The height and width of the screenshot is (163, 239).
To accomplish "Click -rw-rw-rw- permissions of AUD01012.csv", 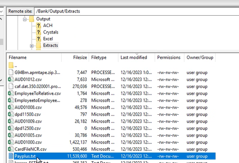I will tap(168, 80).
